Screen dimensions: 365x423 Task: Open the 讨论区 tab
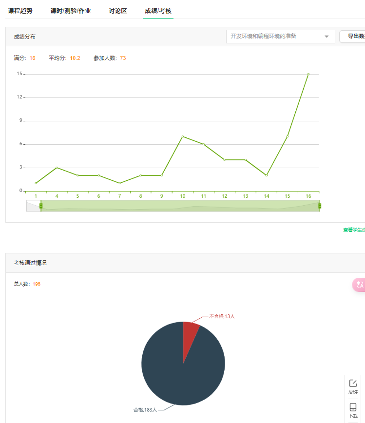tap(117, 11)
